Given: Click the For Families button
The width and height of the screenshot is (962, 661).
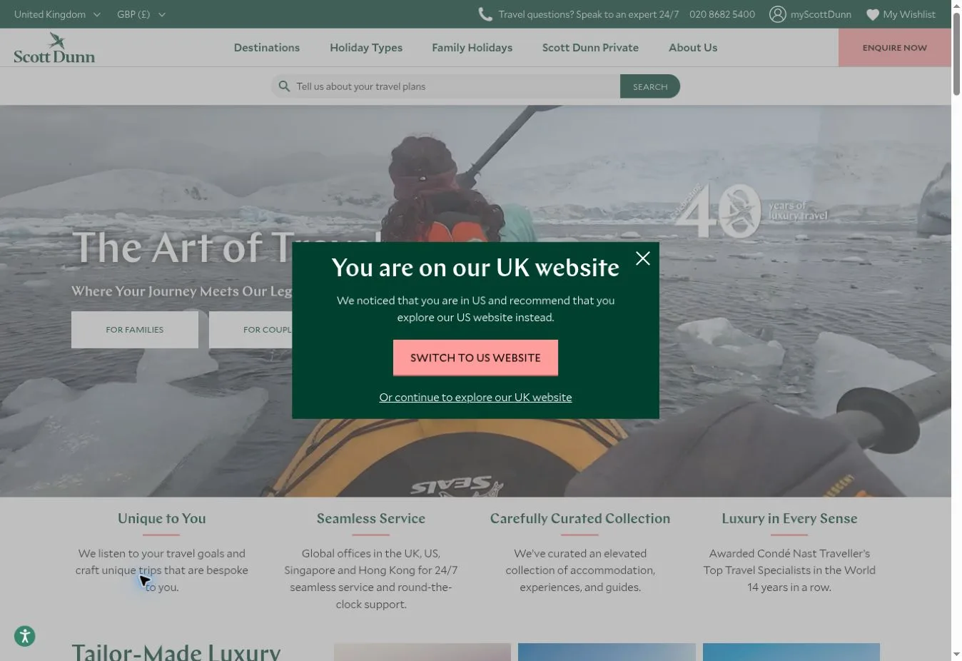Looking at the screenshot, I should click(135, 330).
